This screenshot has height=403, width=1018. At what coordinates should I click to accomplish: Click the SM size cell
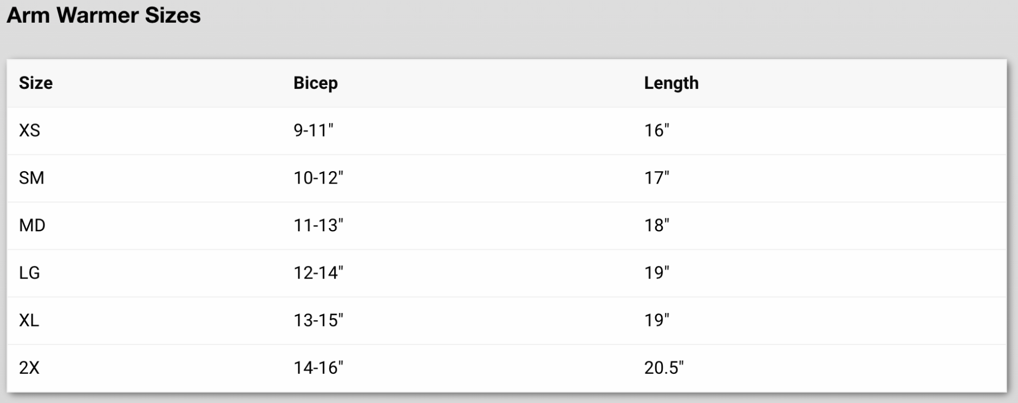click(31, 178)
